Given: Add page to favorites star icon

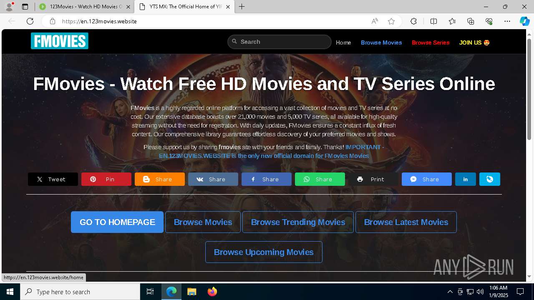Looking at the screenshot, I should 391,21.
